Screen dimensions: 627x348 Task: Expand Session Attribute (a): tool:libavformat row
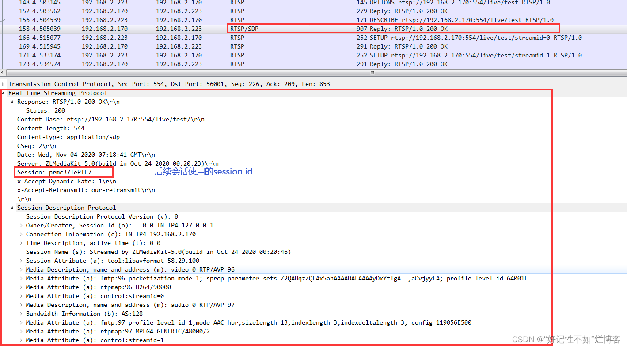pyautogui.click(x=21, y=261)
